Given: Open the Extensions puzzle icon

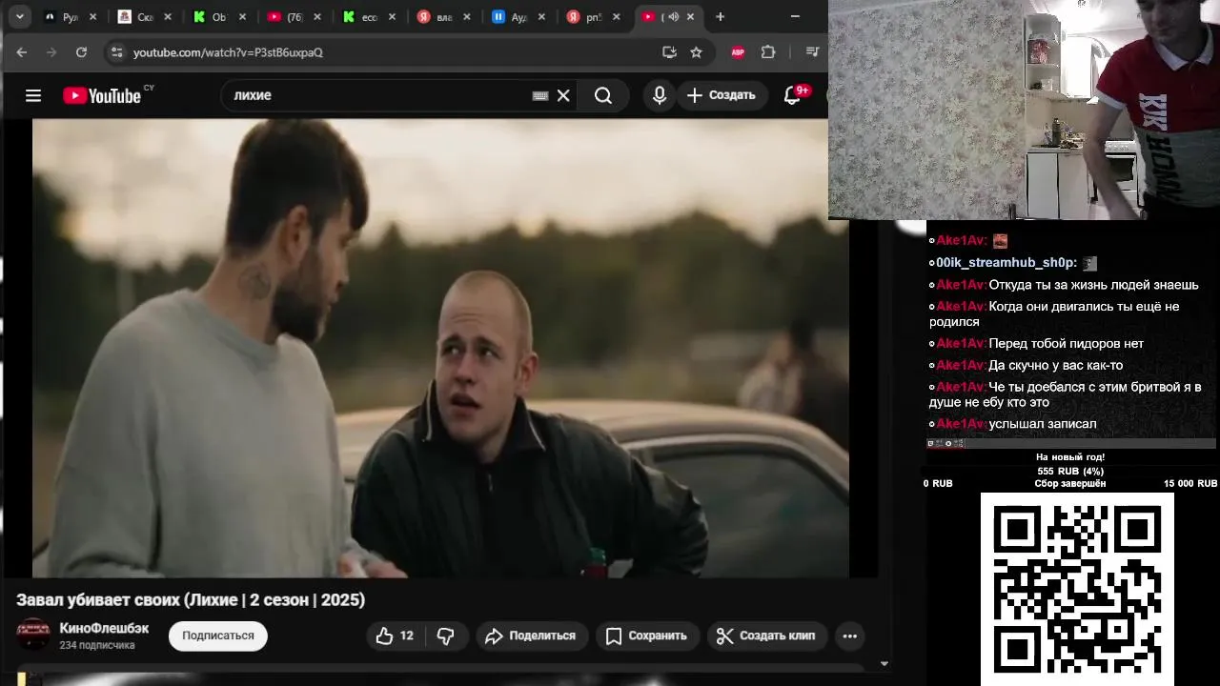Looking at the screenshot, I should 768,52.
